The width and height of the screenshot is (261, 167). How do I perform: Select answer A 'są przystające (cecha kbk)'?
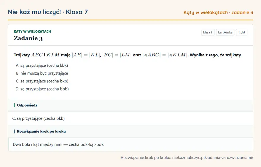[x=42, y=66]
